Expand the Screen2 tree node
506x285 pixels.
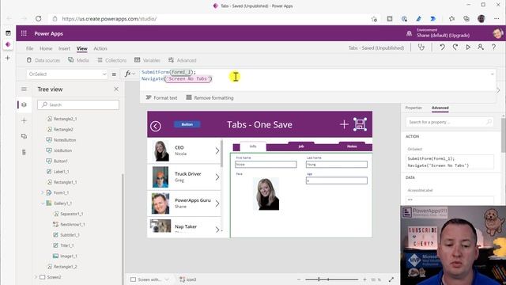coord(36,277)
